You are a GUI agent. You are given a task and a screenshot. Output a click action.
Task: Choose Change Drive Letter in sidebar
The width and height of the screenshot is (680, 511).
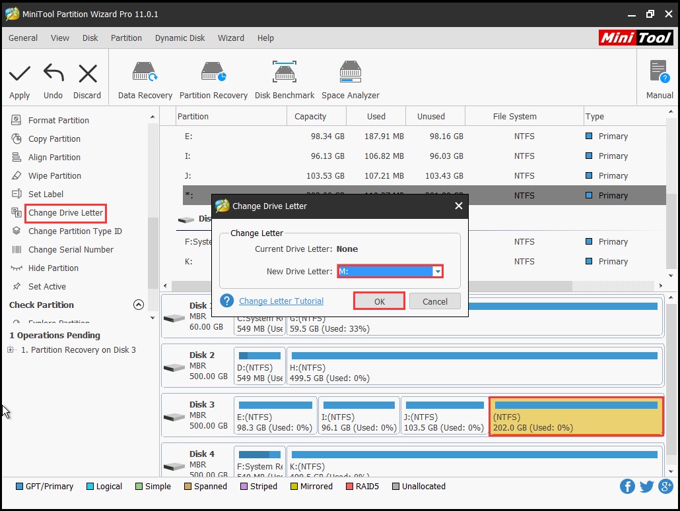coord(65,212)
